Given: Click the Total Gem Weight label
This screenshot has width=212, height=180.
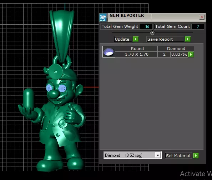Looking at the screenshot, I should (120, 26).
